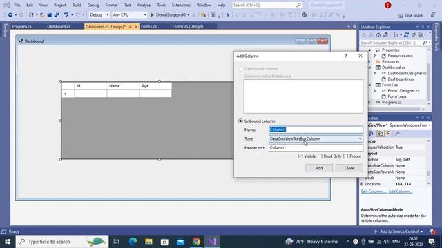This screenshot has height=248, width=442.
Task: Expand the Location property
Action: click(x=362, y=184)
